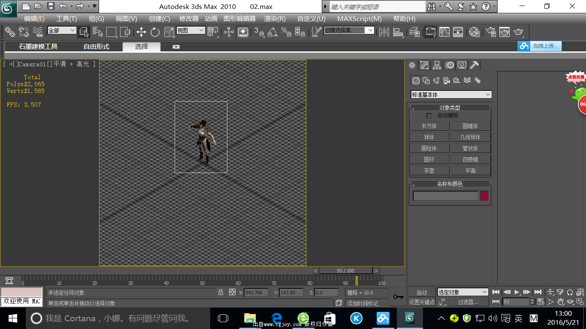
Task: Enable the 自动栅格 checkbox
Action: coord(429,116)
